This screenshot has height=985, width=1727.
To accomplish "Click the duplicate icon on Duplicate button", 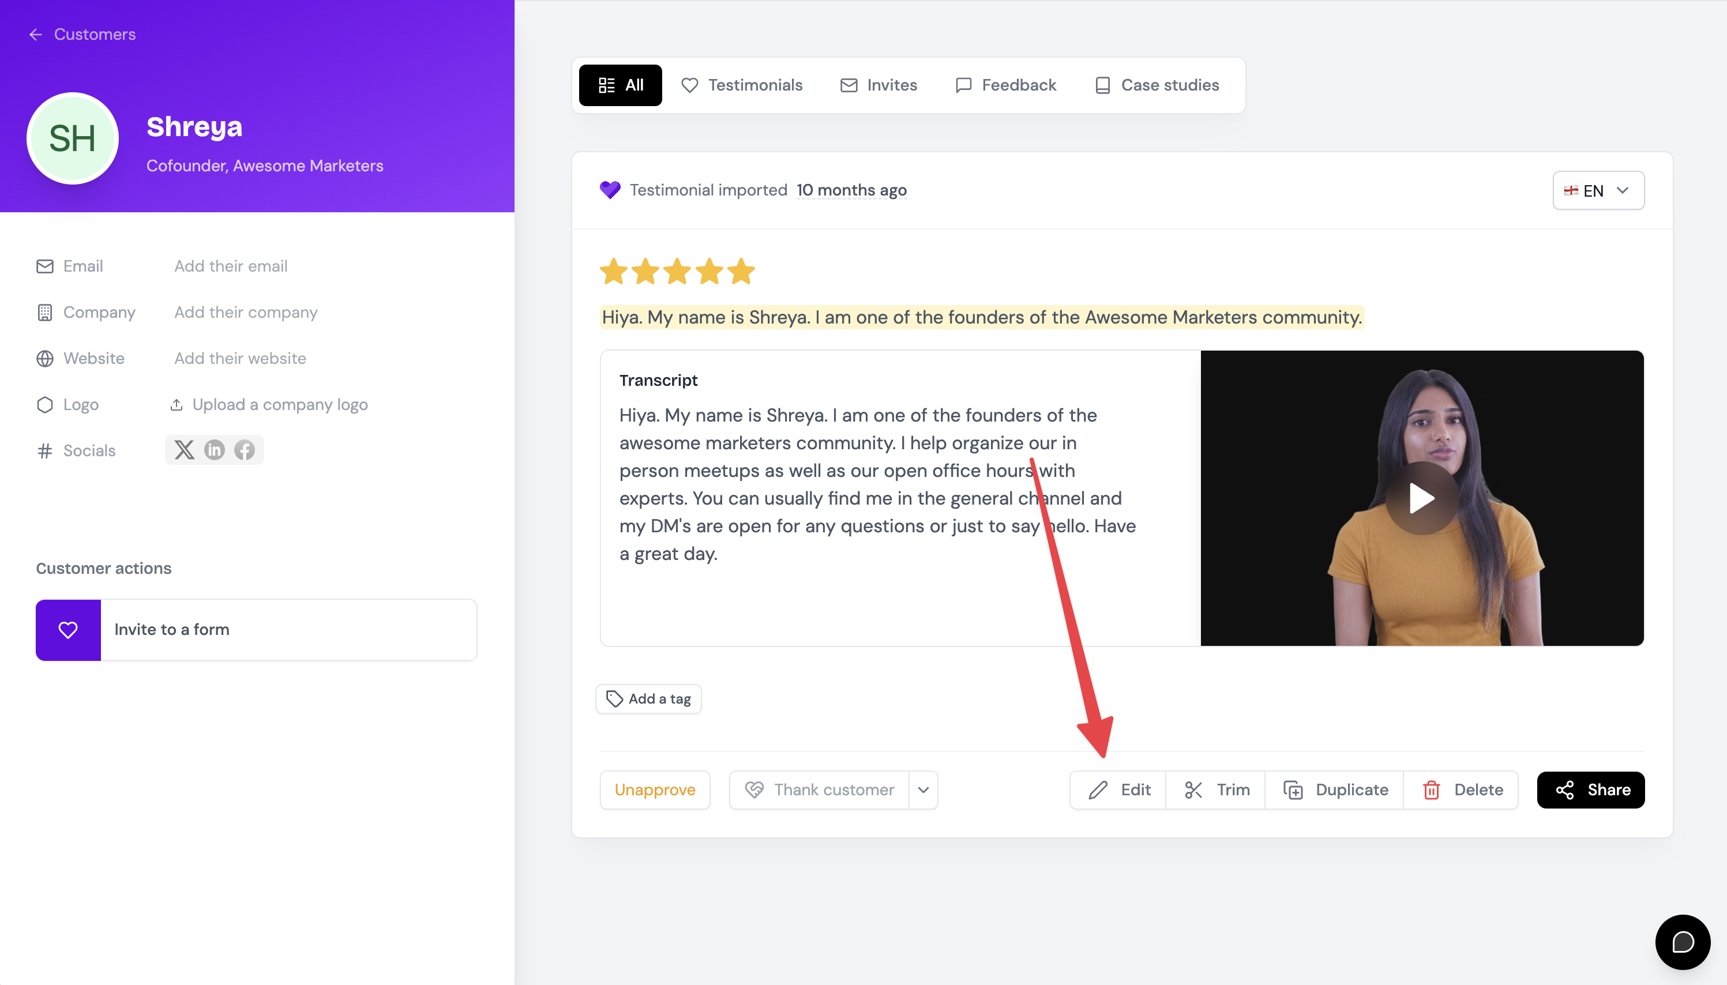I will click(x=1293, y=790).
